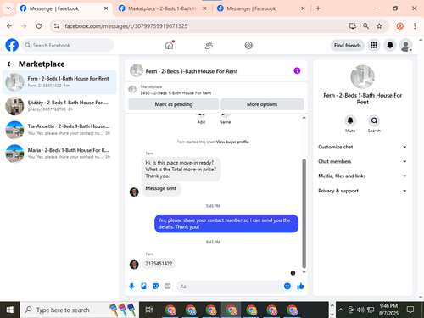The image size is (424, 318).
Task: Open the emoji picker in message box
Action: click(x=287, y=287)
